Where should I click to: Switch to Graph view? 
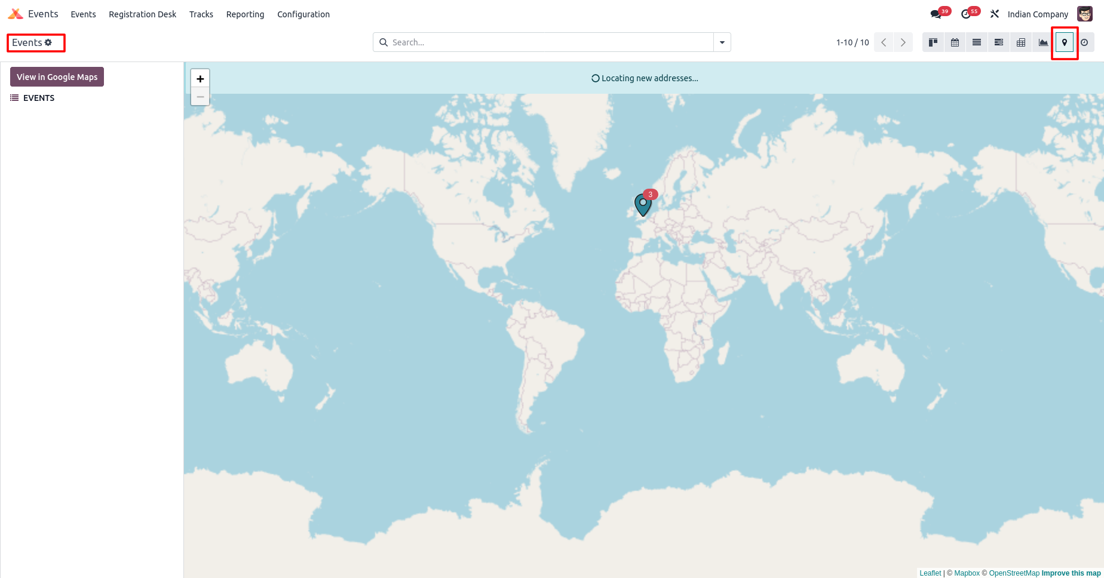pyautogui.click(x=1043, y=42)
